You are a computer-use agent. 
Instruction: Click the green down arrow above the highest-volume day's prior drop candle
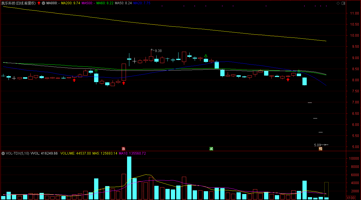[x=96, y=70]
